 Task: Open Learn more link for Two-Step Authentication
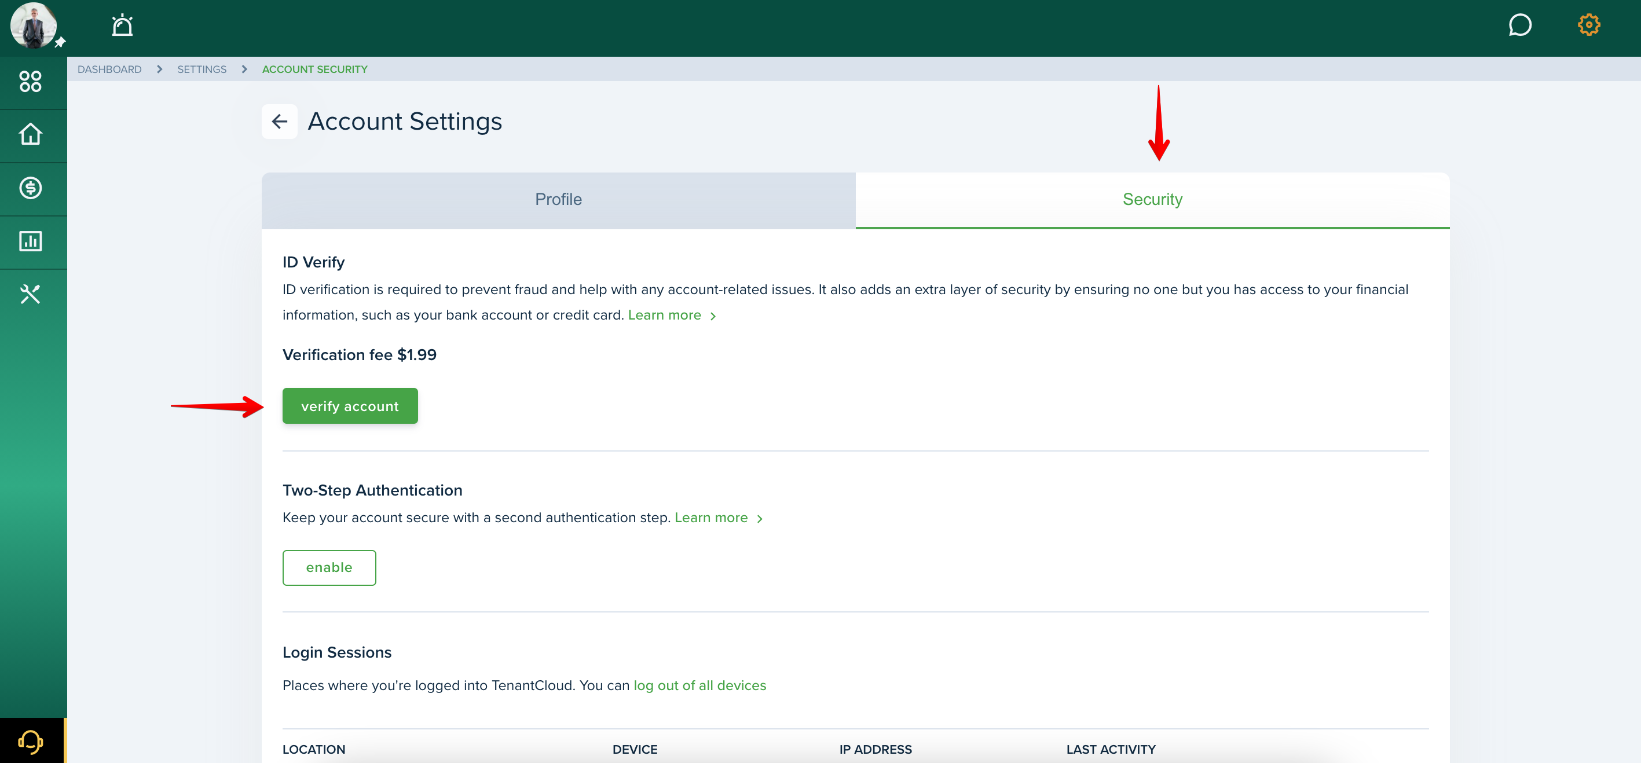(x=718, y=518)
